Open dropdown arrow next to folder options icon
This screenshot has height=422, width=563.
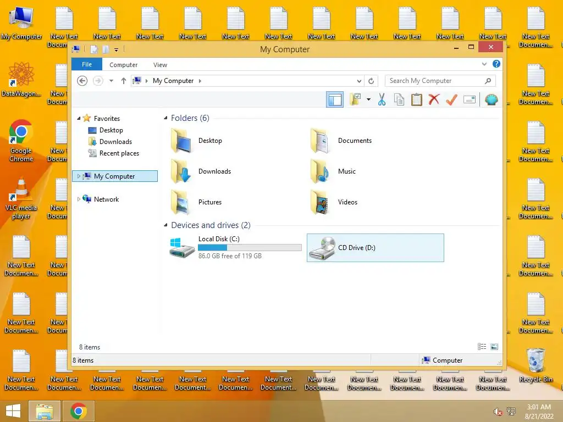tap(368, 99)
